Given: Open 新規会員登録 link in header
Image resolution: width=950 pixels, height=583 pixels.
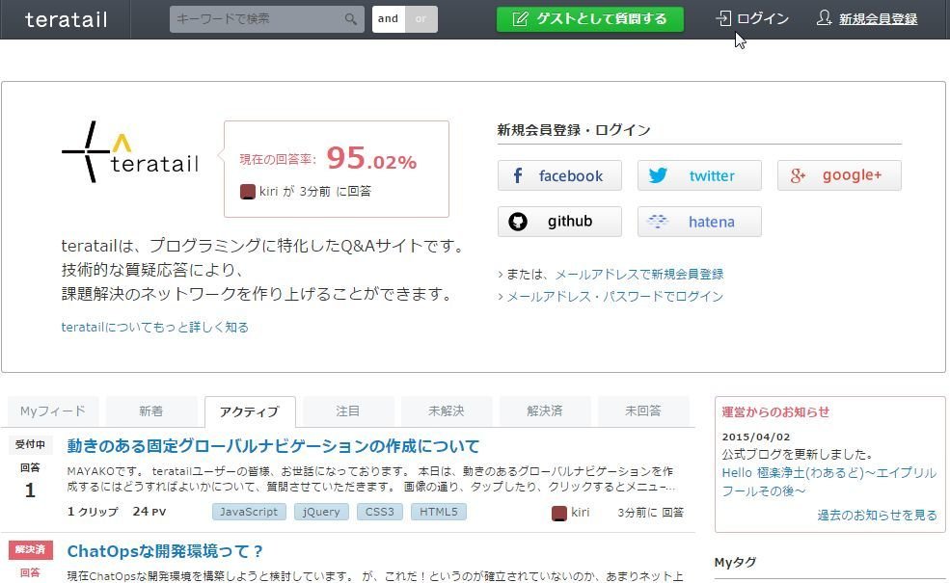Looking at the screenshot, I should coord(878,19).
